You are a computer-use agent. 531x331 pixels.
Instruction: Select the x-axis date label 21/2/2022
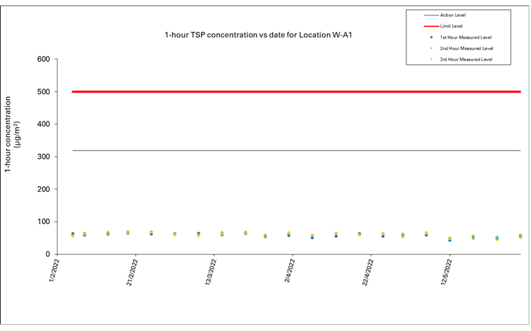[132, 272]
